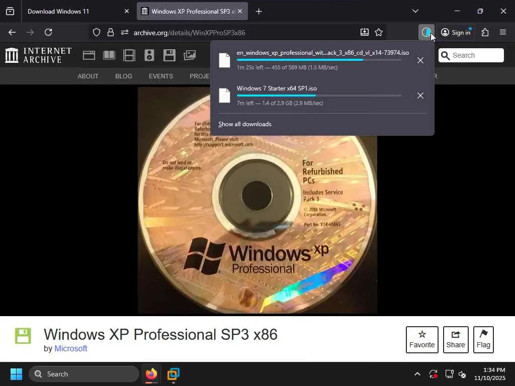This screenshot has height=386, width=515.
Task: Open the Video film strip icon
Action: [x=129, y=55]
